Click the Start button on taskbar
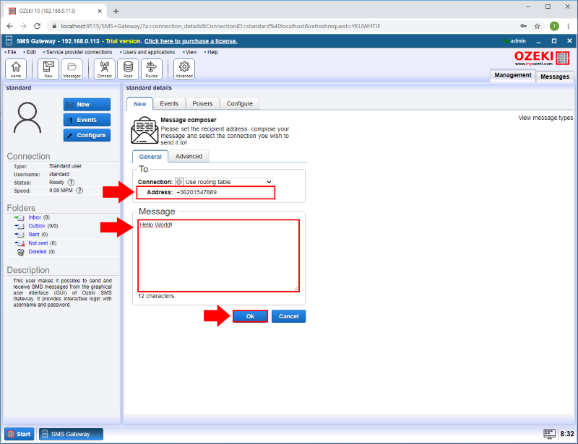The height and width of the screenshot is (444, 578). (x=20, y=434)
